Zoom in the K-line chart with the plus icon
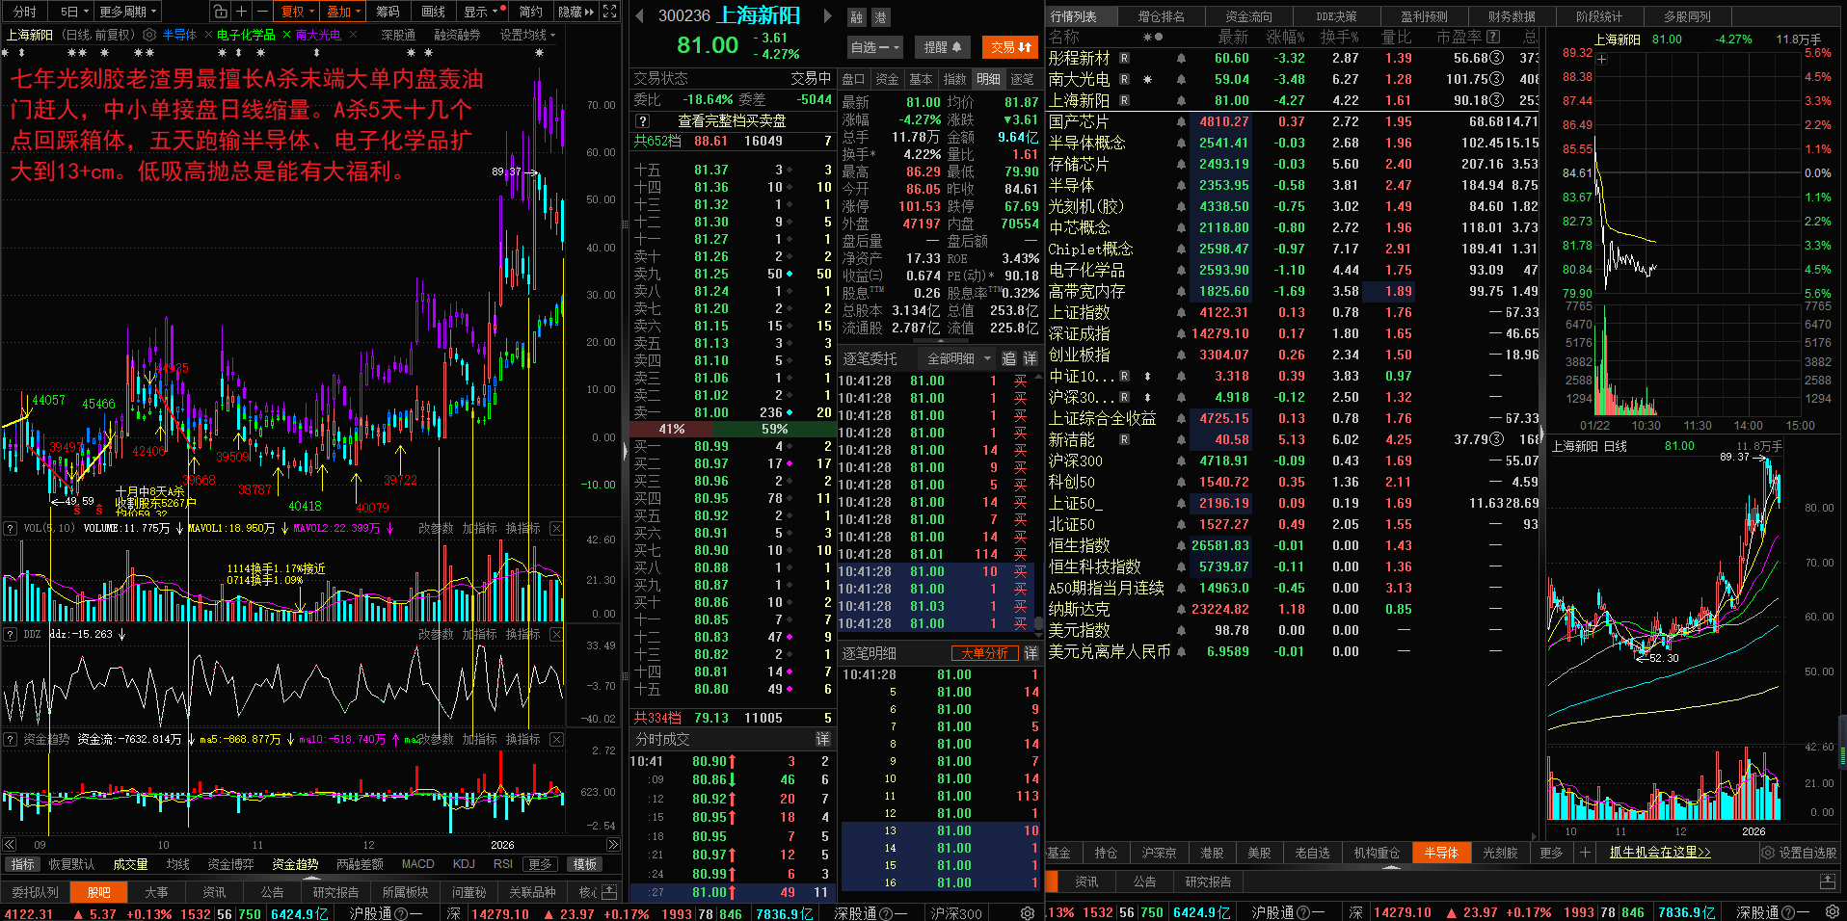The height and width of the screenshot is (921, 1847). [x=241, y=12]
